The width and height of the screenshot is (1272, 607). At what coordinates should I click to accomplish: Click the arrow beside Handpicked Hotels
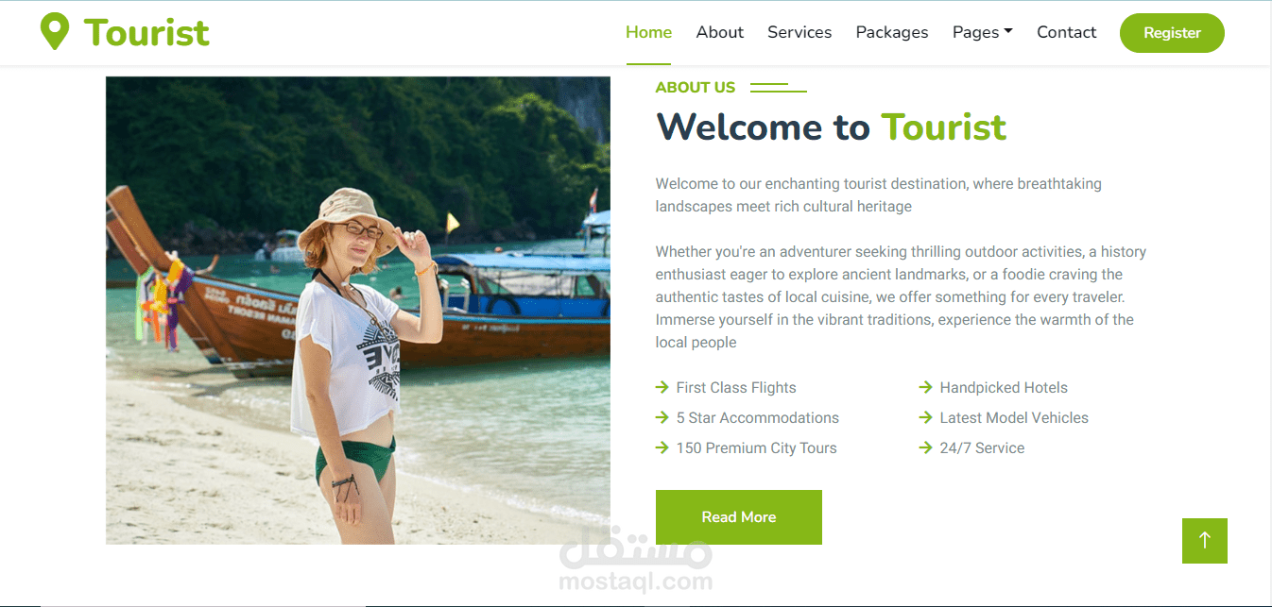click(925, 387)
